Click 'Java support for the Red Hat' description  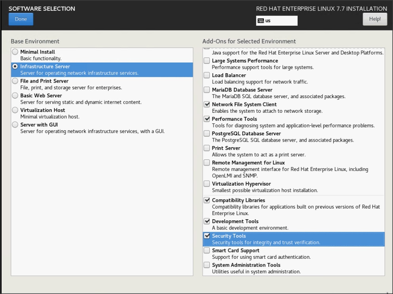[x=298, y=53]
